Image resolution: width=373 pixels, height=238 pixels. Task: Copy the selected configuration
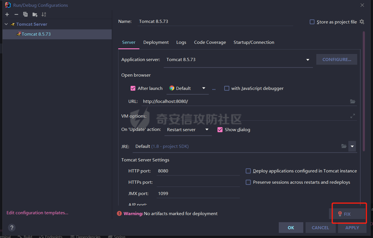coord(25,14)
